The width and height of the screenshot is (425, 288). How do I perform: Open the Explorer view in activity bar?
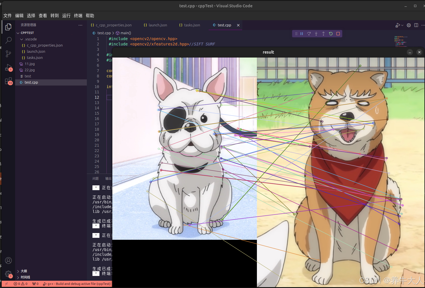coord(8,27)
